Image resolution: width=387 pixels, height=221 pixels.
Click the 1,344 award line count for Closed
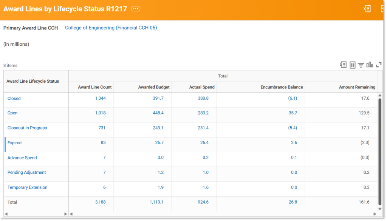(101, 98)
